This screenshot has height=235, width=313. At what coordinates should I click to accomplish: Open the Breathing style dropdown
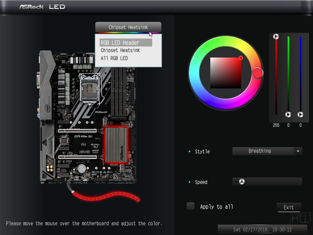pos(267,151)
